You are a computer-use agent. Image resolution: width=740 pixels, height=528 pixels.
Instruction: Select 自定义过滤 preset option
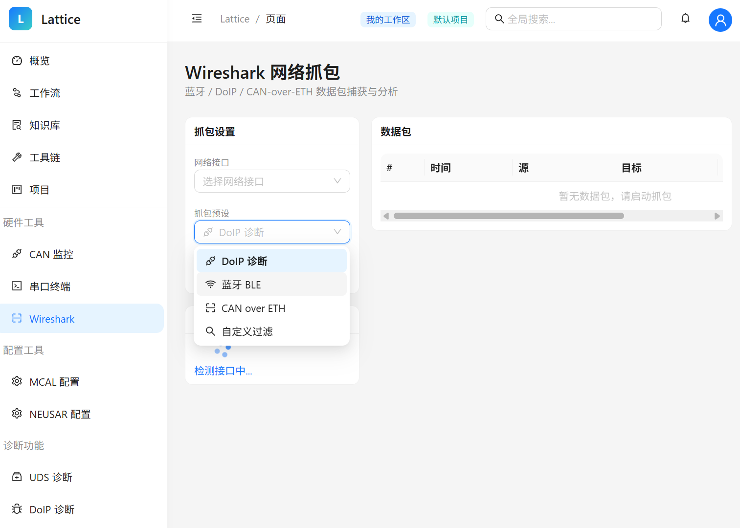[271, 331]
